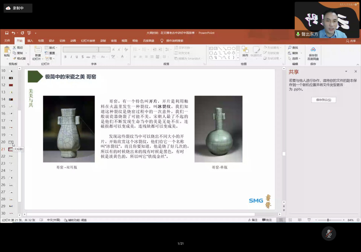Click the Redo arrow in Quick Access Toolbar
Screen dimensions: 361x252
click(22, 33)
